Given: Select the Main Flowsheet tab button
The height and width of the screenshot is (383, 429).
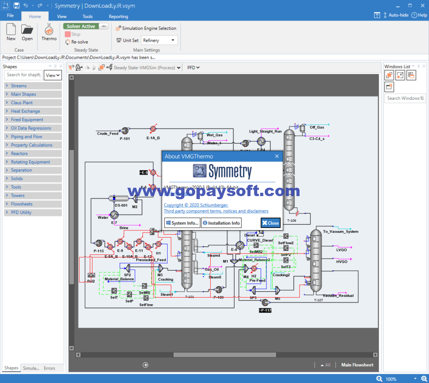Looking at the screenshot, I should click(x=357, y=365).
